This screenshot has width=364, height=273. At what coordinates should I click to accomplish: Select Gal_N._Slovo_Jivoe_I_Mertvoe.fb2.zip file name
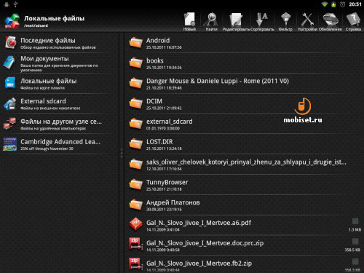click(x=199, y=264)
